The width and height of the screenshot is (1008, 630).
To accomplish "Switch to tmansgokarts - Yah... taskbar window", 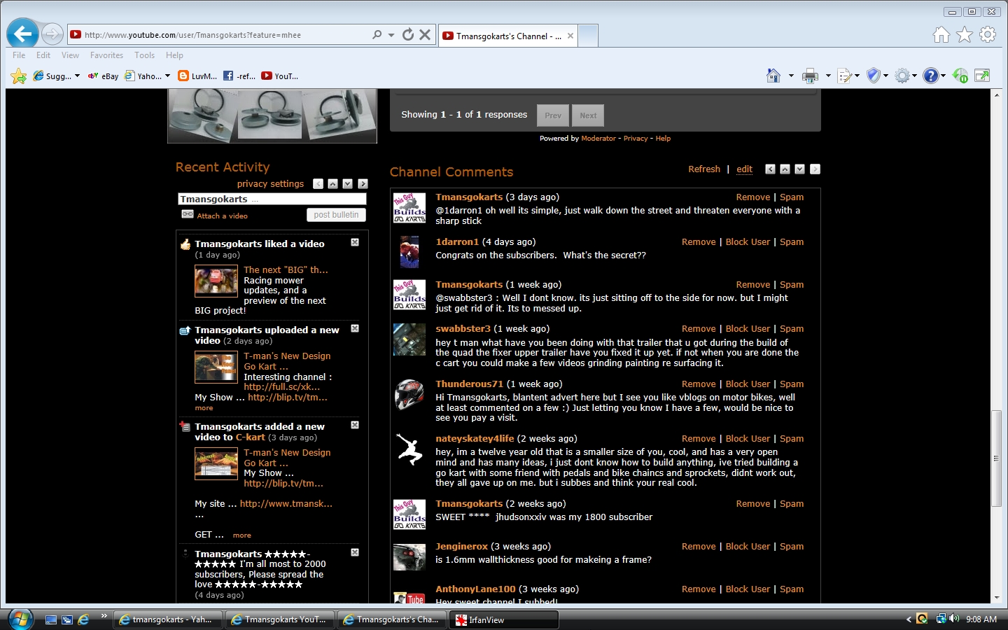I will [168, 619].
